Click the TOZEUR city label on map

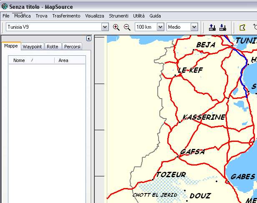171,175
